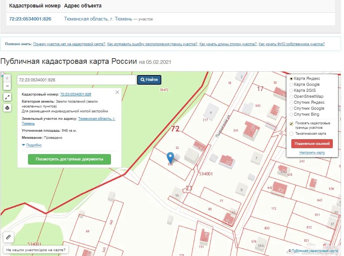Click Посмотреть доступные документы button

[x=69, y=159]
